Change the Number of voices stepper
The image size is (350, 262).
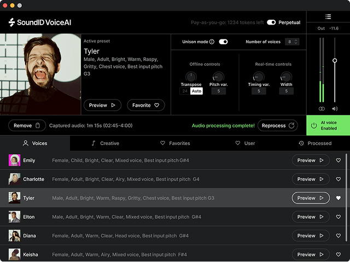point(293,42)
